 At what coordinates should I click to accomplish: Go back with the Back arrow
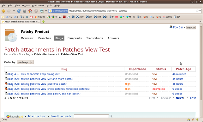point(3,11)
